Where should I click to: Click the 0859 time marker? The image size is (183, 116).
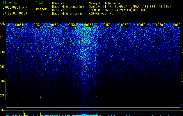pyautogui.click(x=159, y=25)
